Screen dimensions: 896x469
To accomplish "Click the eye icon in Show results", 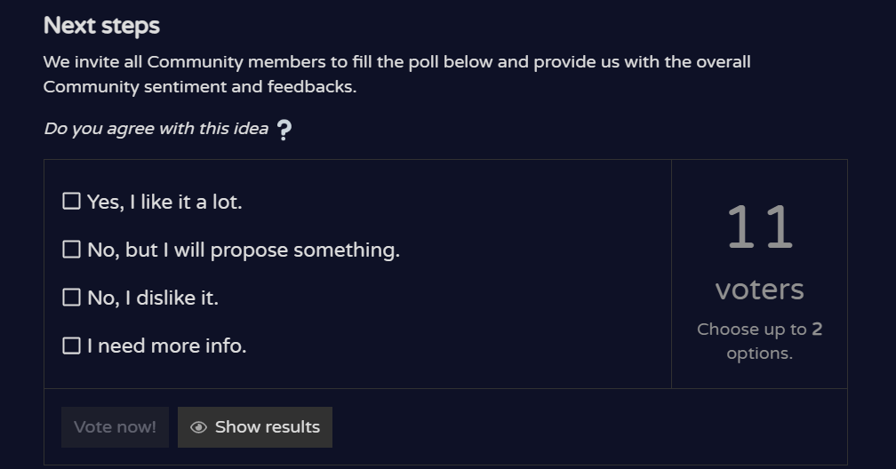I will click(198, 427).
